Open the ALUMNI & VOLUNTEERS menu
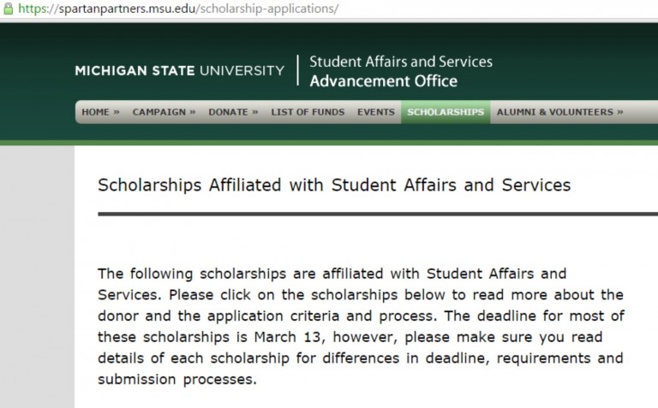658x408 pixels. 554,112
